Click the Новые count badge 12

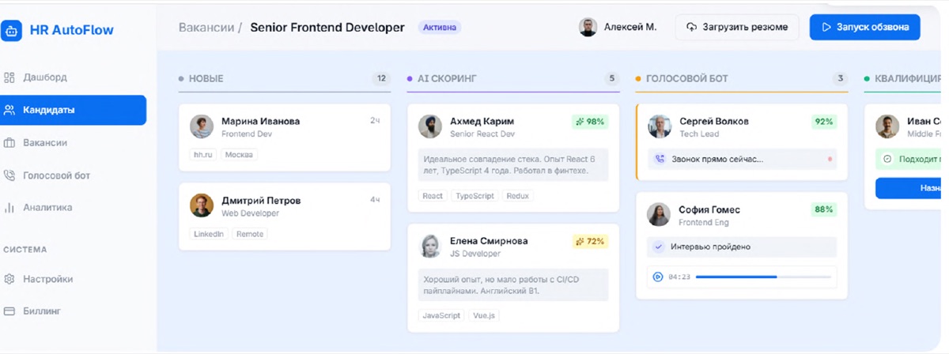tap(381, 79)
